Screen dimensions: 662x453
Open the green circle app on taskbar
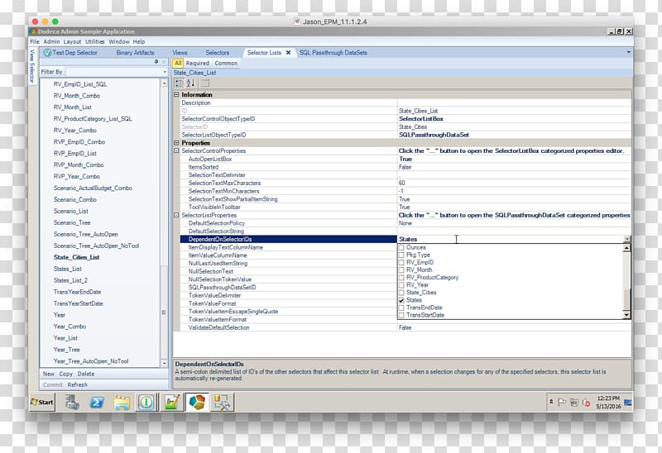146,402
